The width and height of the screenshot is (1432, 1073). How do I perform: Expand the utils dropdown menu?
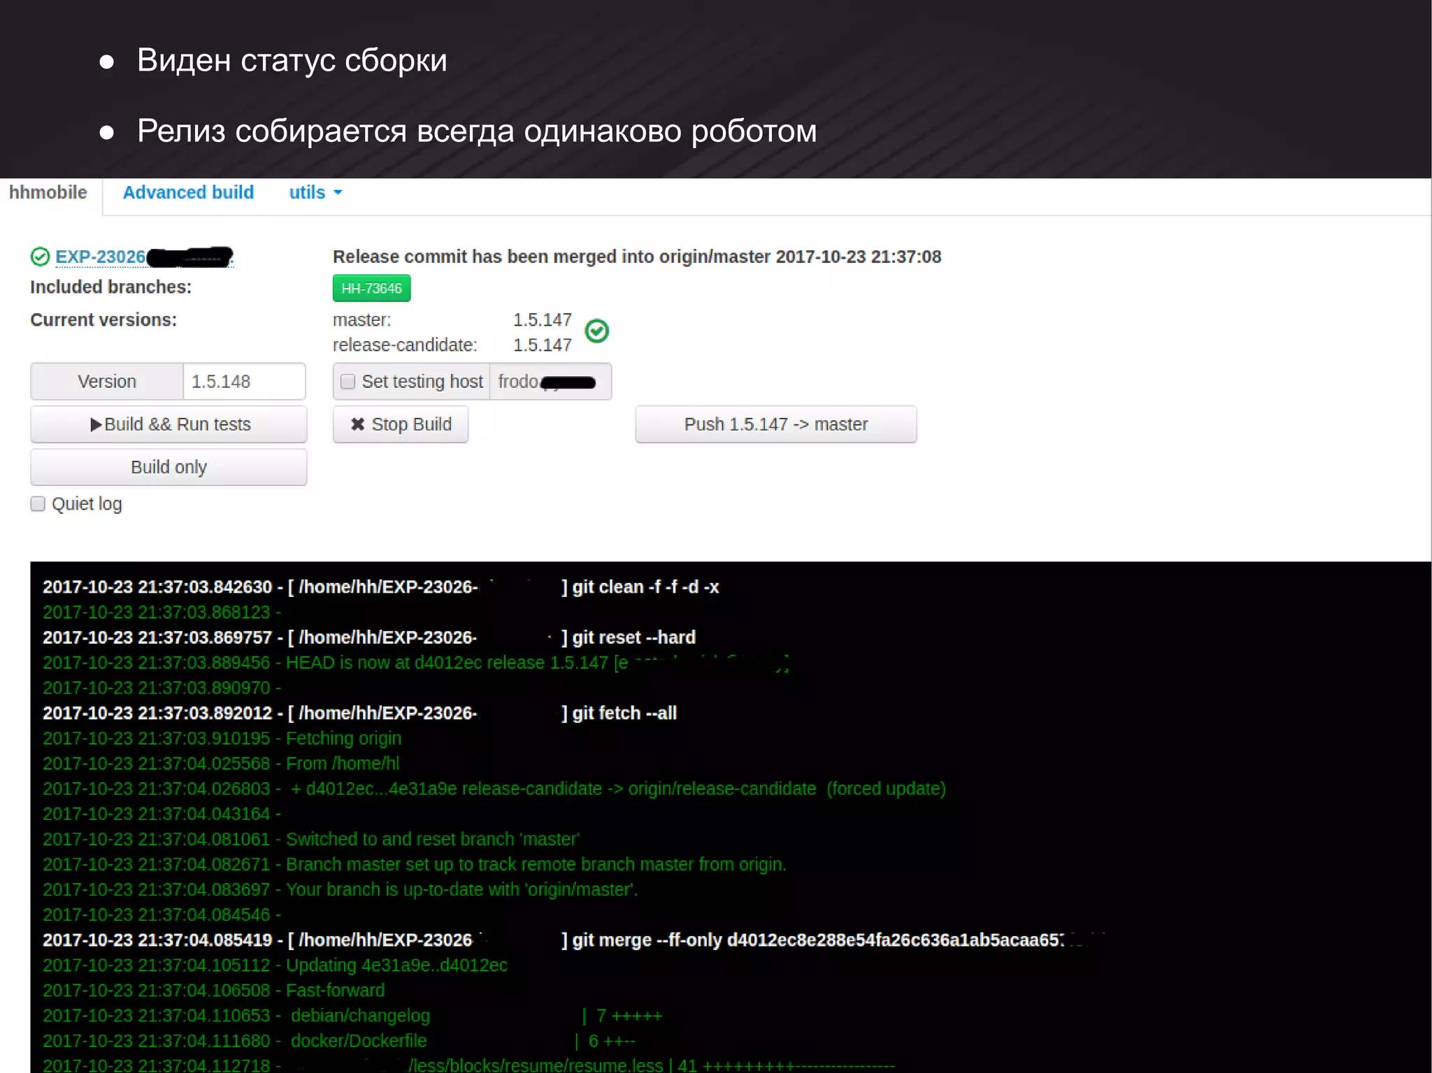pos(315,193)
